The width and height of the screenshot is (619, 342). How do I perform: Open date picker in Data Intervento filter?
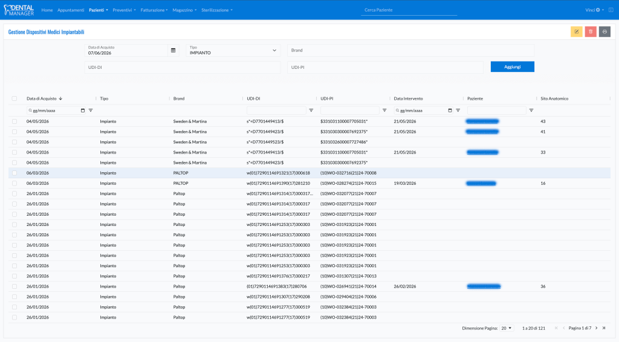[450, 111]
